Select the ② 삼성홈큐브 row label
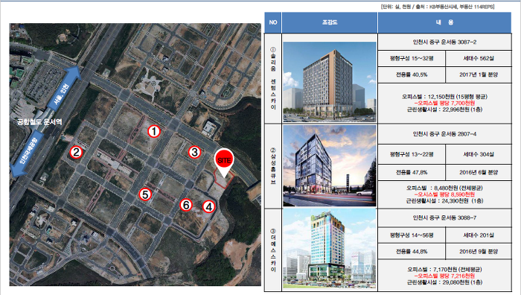 (x=273, y=166)
